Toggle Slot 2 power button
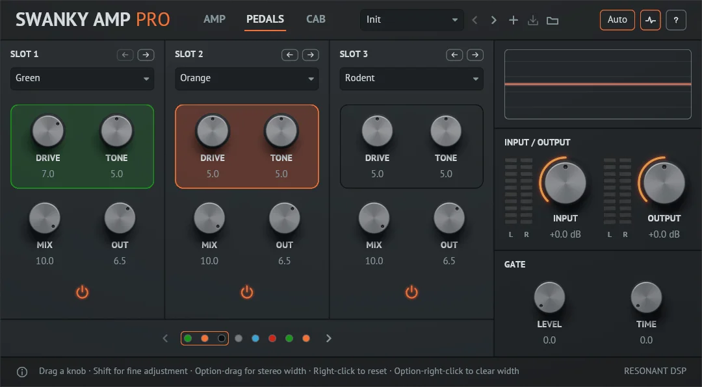This screenshot has height=387, width=702. [x=247, y=292]
